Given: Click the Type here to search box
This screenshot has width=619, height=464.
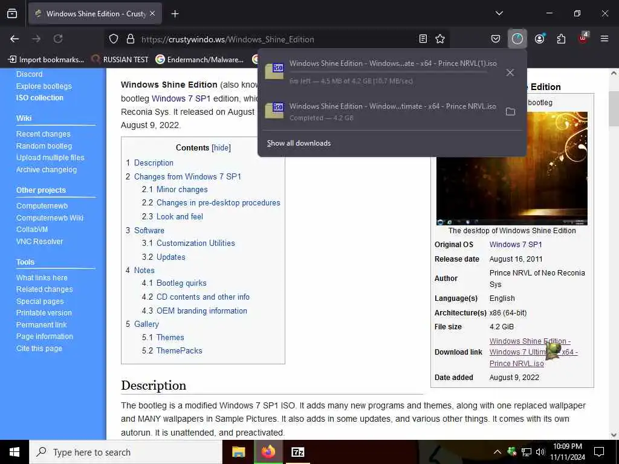Looking at the screenshot, I should [126, 452].
